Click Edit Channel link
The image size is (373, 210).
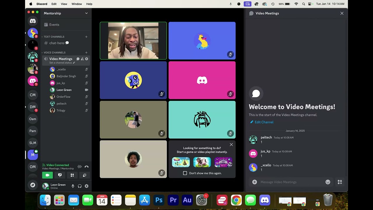[261, 122]
